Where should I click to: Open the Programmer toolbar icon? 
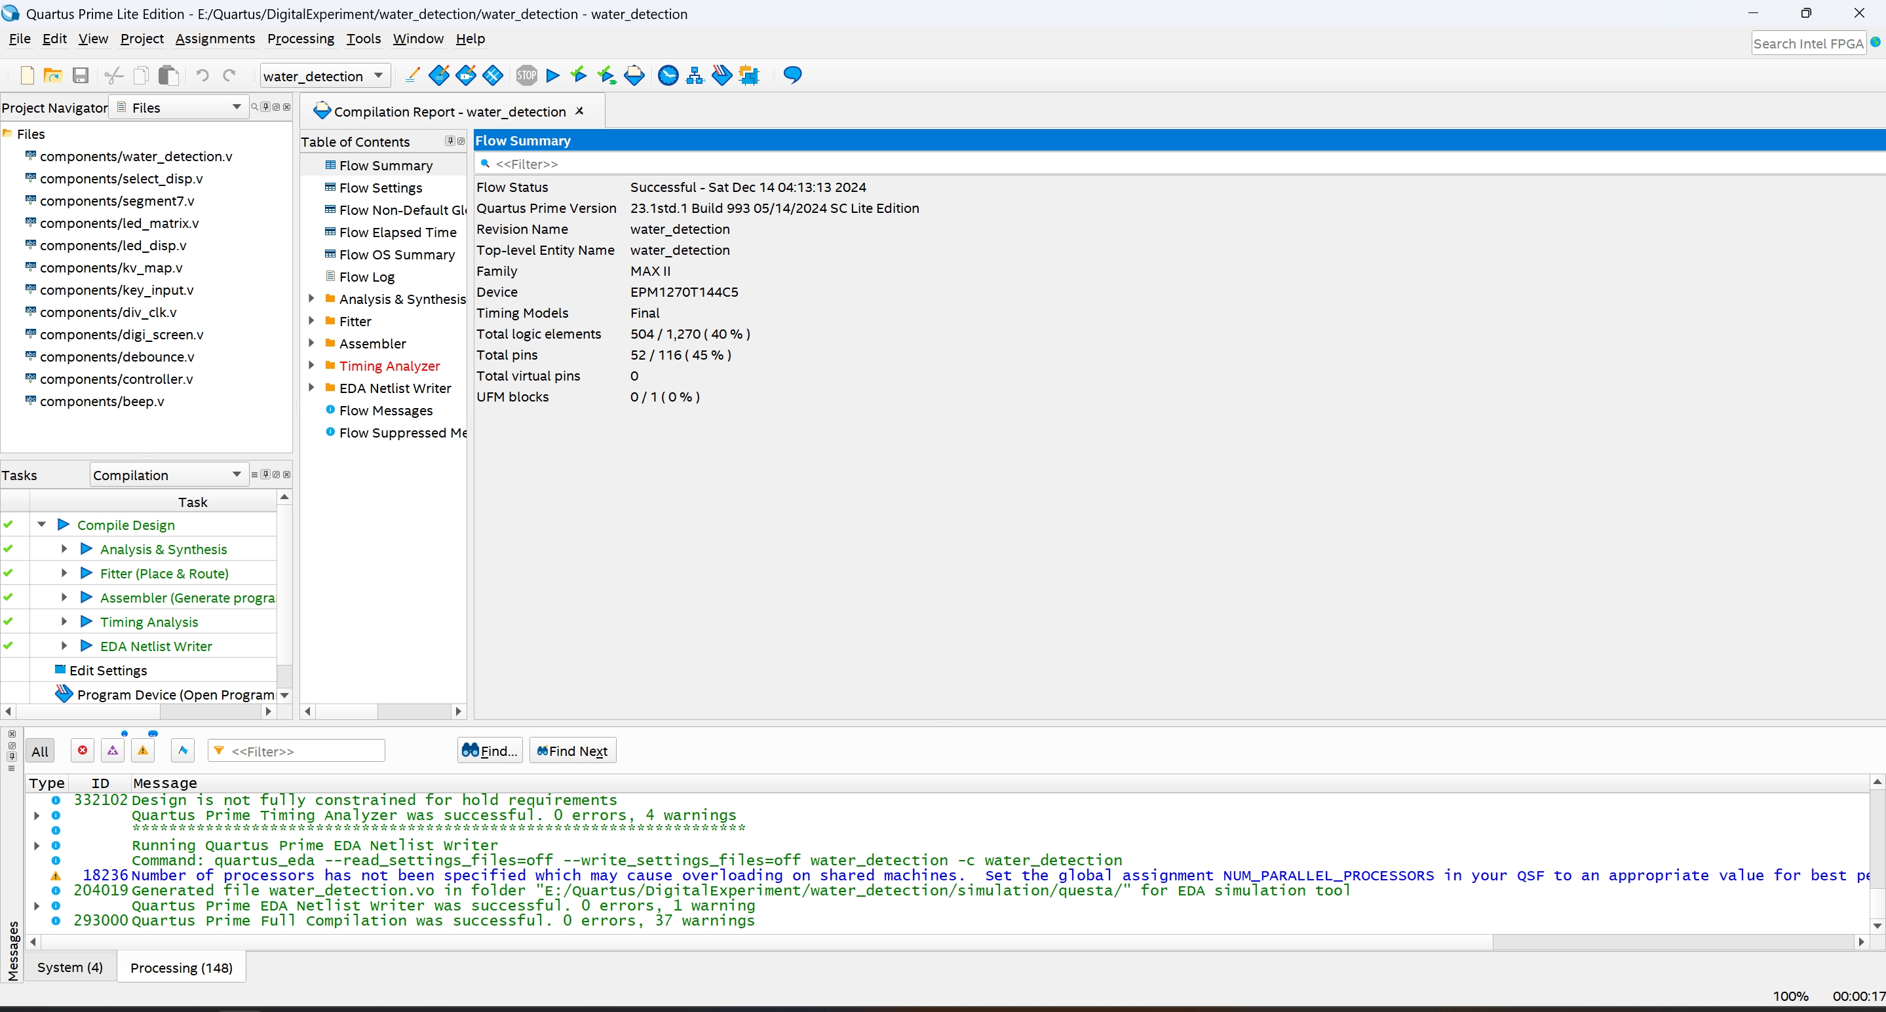pos(722,75)
